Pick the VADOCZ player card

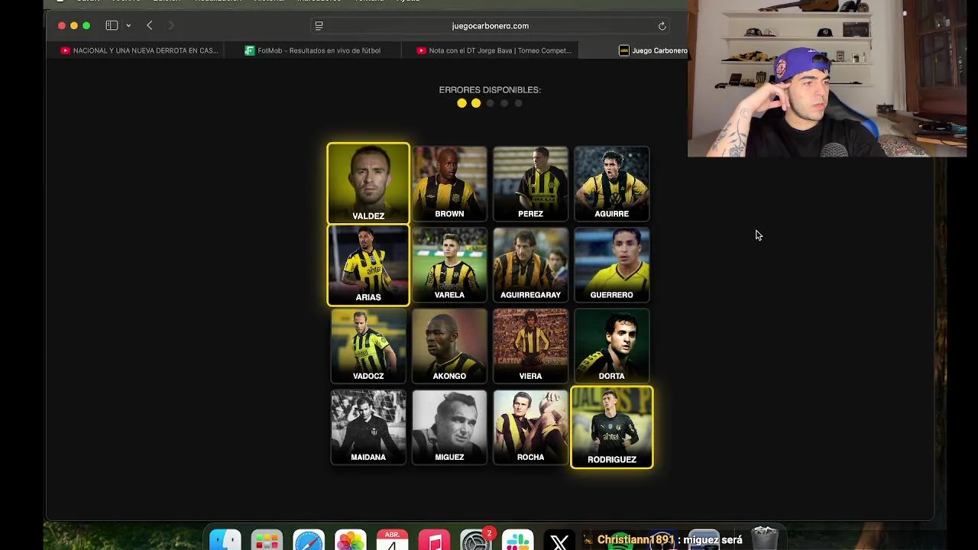[x=368, y=345]
